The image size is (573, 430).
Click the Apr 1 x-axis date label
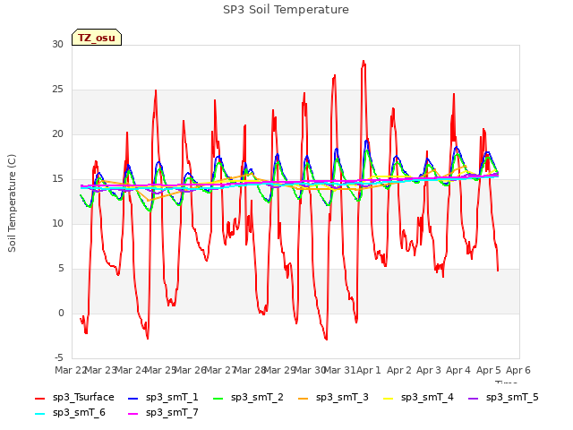pos(369,370)
